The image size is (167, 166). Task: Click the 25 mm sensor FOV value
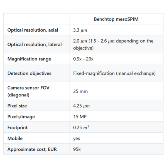(80, 91)
